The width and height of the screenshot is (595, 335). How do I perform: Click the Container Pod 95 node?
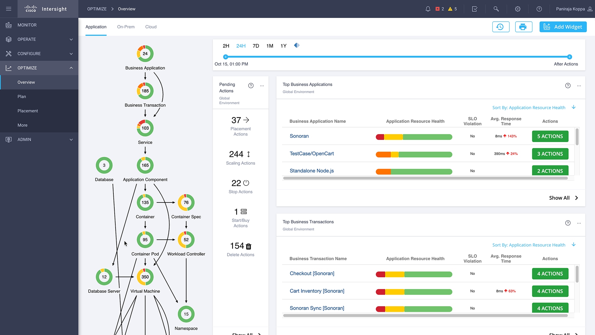point(145,240)
